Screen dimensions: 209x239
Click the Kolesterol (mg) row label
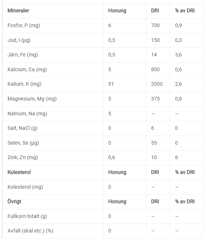pos(25,187)
